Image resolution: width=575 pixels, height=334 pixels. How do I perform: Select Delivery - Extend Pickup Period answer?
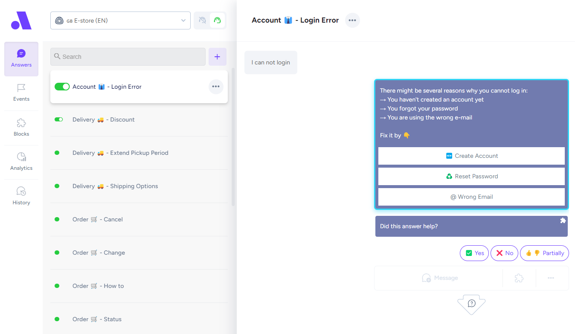tap(139, 153)
